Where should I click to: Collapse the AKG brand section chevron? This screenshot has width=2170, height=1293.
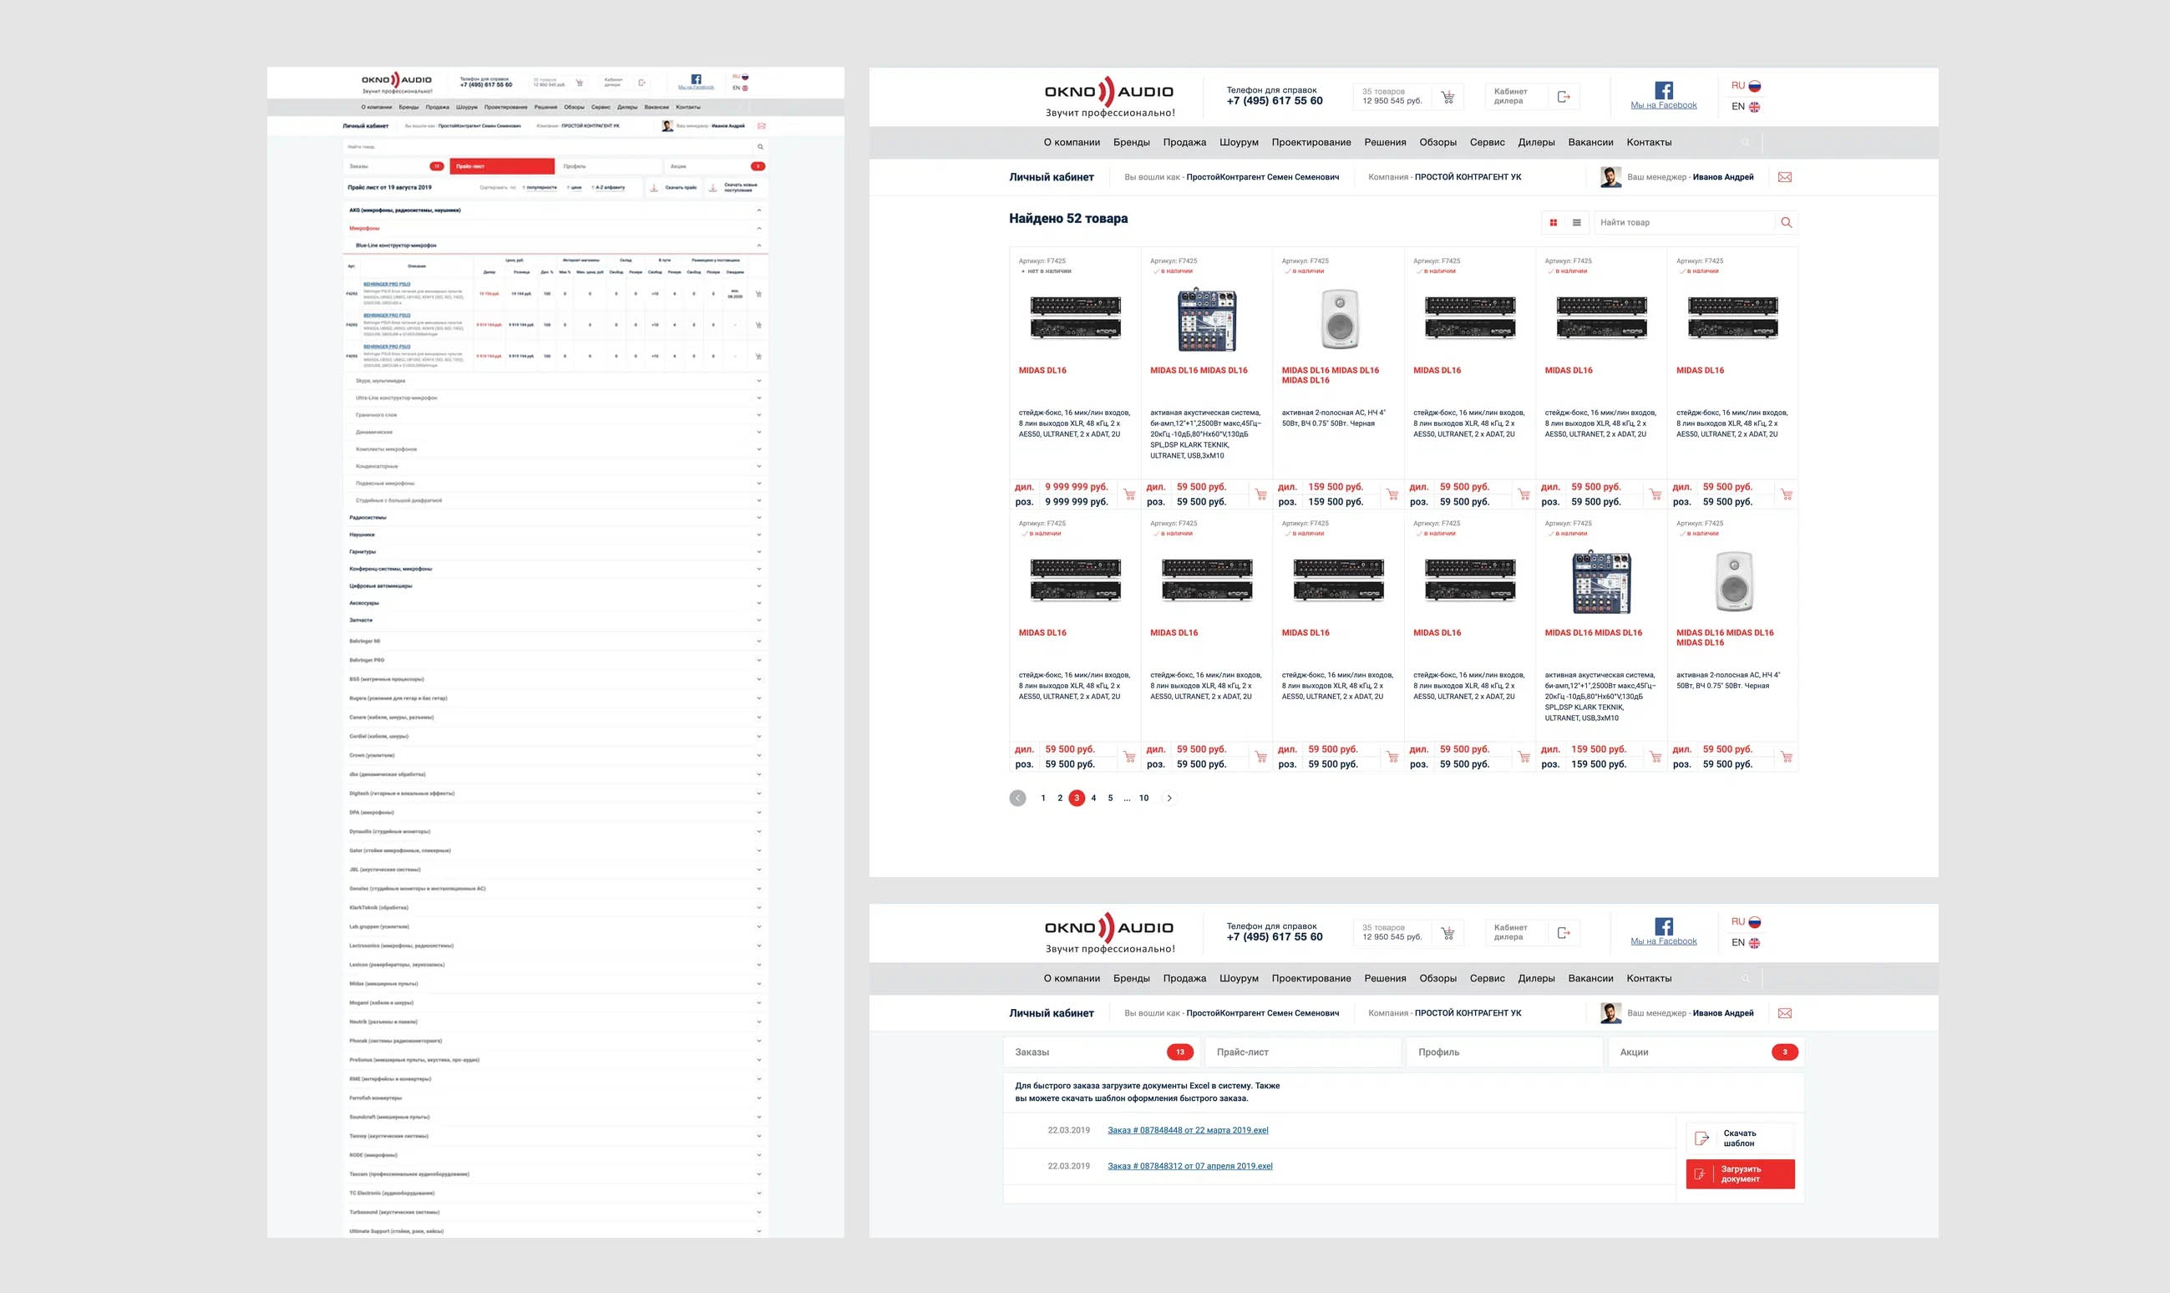click(x=758, y=210)
